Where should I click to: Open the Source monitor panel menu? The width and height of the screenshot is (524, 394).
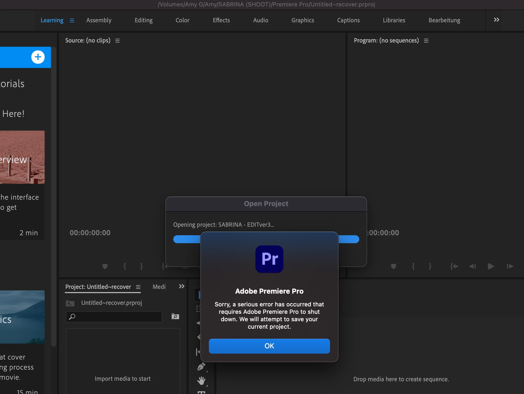coord(117,41)
